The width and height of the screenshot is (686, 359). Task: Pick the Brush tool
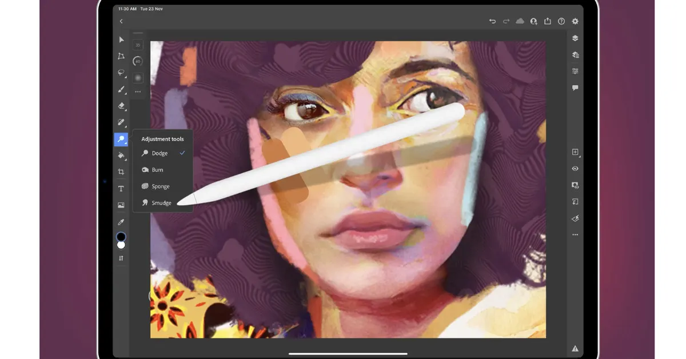(x=121, y=89)
